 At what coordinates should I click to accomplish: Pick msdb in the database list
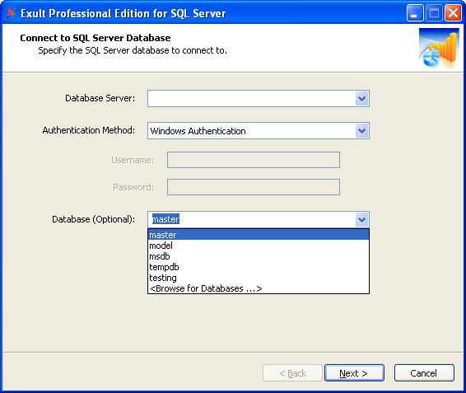click(259, 256)
